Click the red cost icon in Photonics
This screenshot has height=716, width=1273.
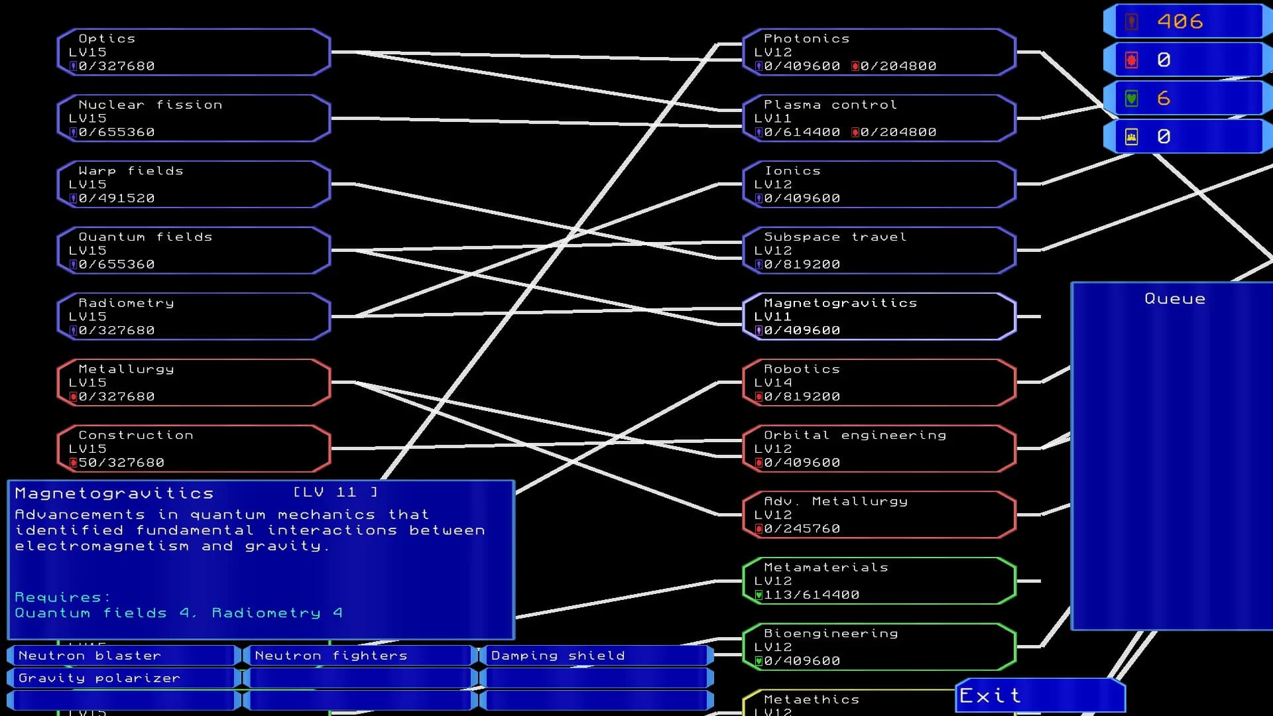click(855, 66)
